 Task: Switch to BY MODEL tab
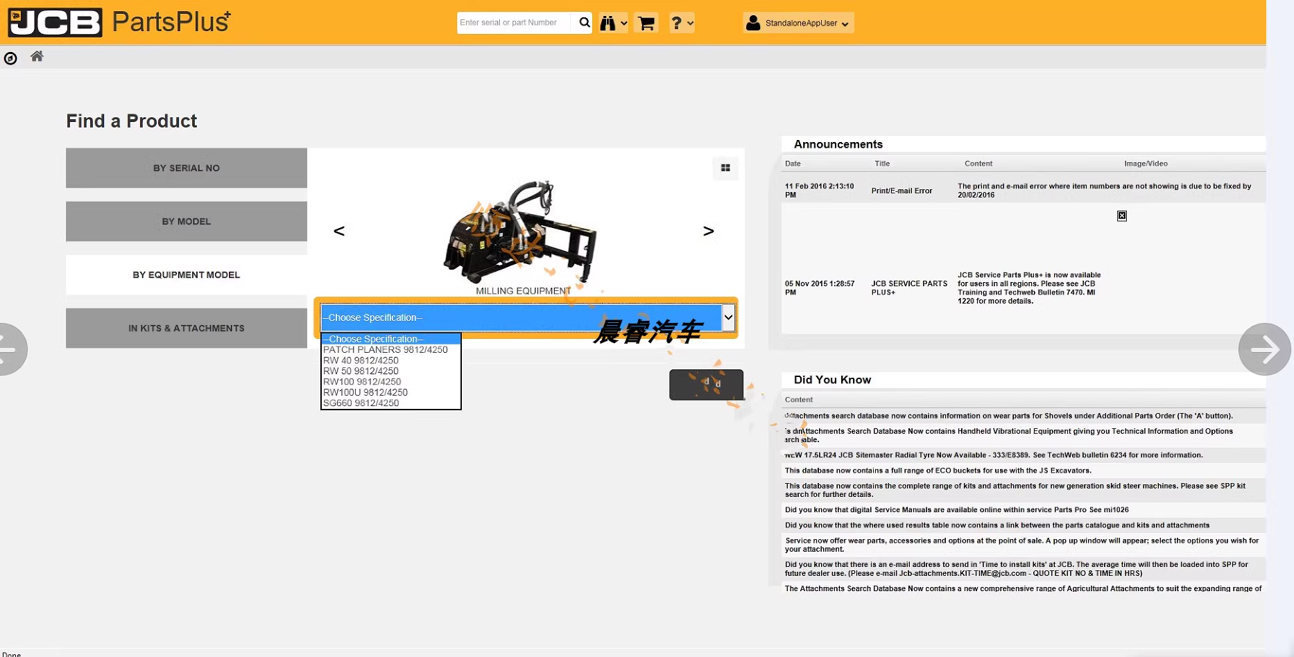point(187,221)
